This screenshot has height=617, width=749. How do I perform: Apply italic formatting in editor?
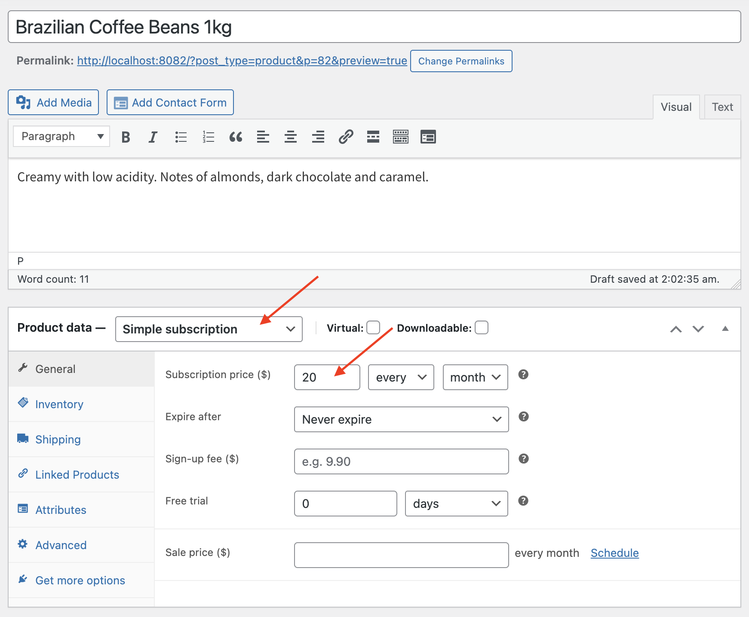pyautogui.click(x=153, y=137)
